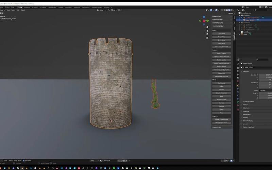Click the Shrinkwrap effect button
This screenshot has height=170, width=272.
222,83
